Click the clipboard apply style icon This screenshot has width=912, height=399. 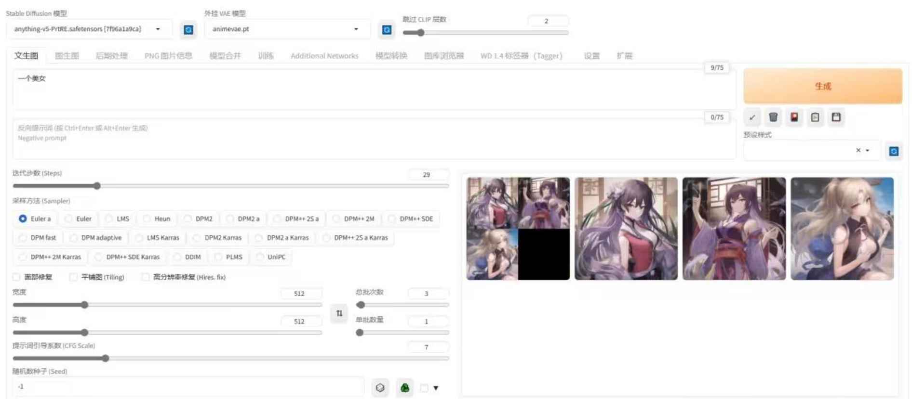(815, 117)
